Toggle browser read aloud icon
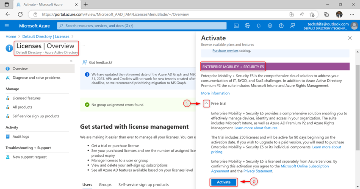Screen dimensions: 360x189 tap(302, 14)
